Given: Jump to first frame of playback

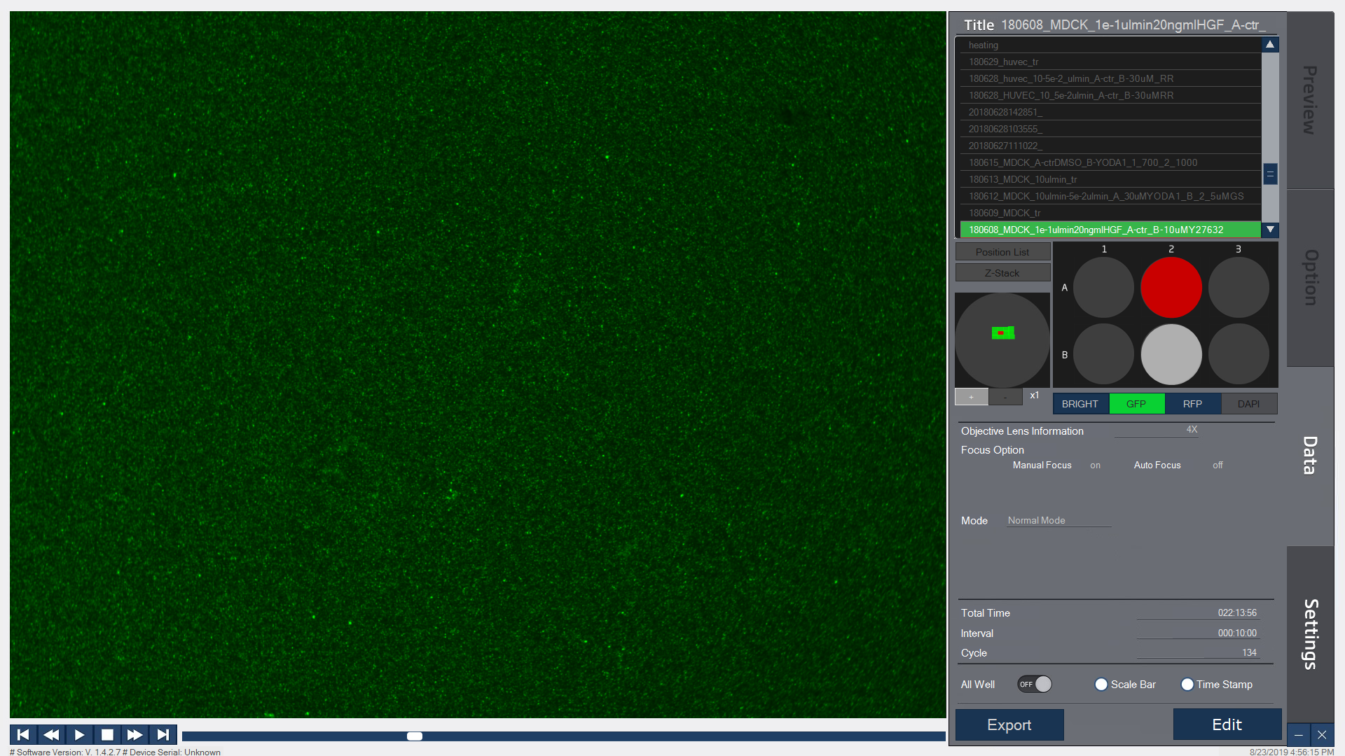Looking at the screenshot, I should [23, 734].
